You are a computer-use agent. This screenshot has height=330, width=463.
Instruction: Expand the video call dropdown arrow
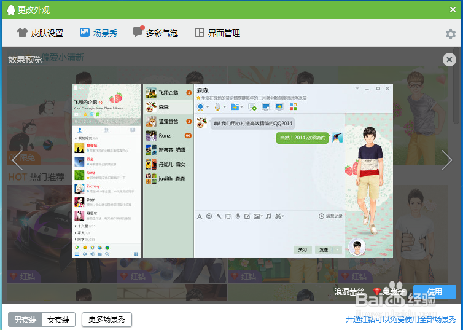pyautogui.click(x=208, y=107)
